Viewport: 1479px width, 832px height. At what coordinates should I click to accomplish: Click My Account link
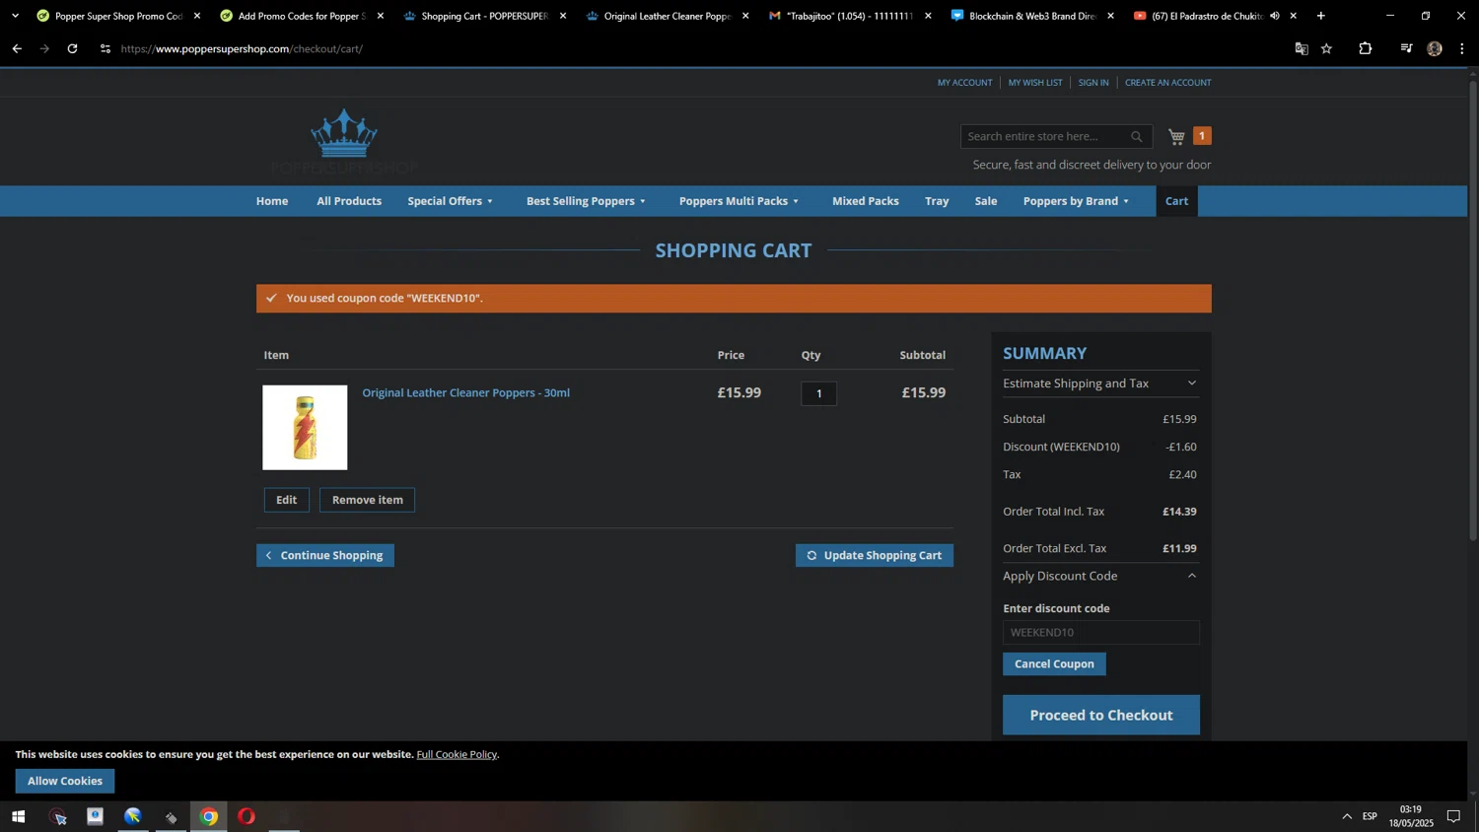[964, 83]
